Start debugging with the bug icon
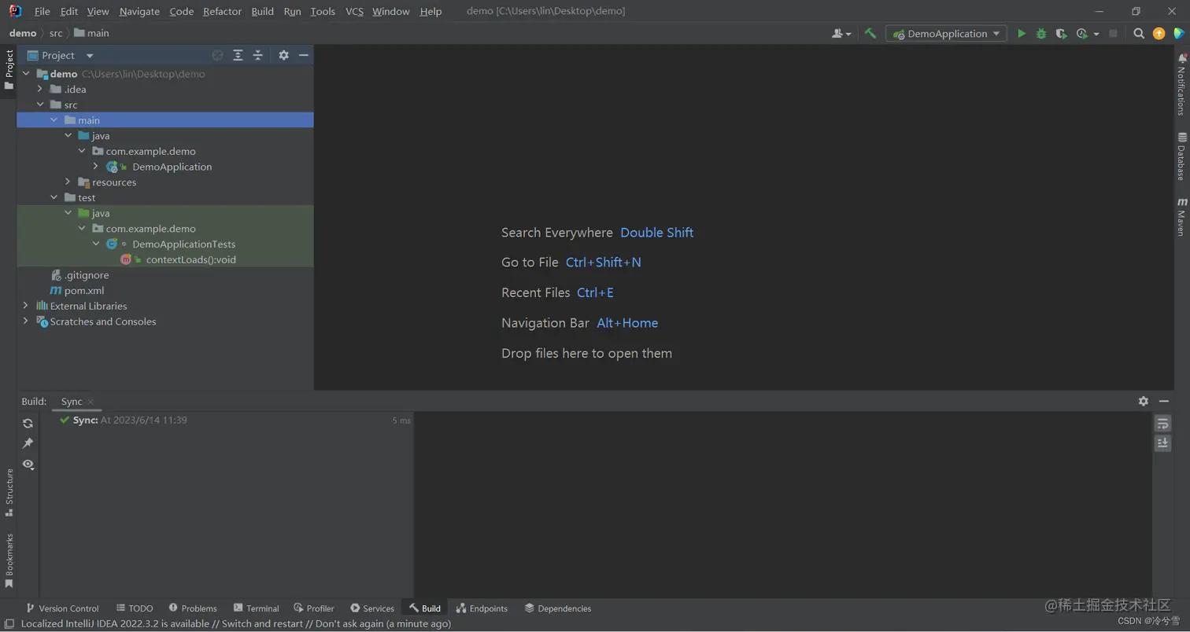1190x632 pixels. (x=1041, y=34)
